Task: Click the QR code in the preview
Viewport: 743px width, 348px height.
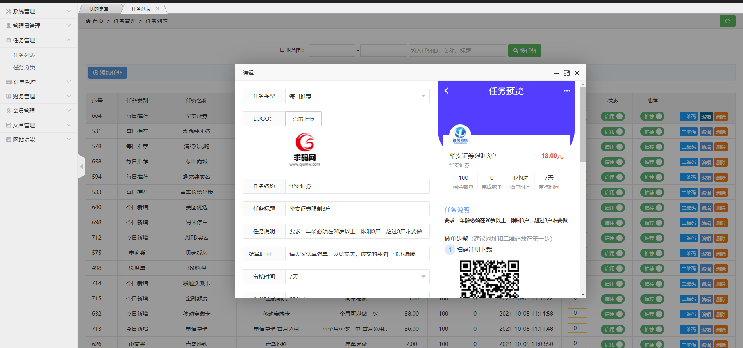Action: (489, 279)
